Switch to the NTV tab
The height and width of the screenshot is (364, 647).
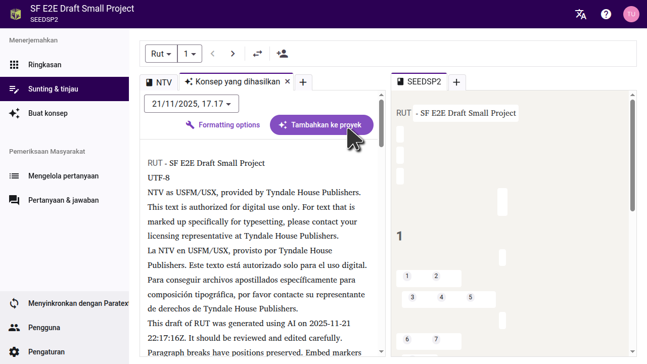(x=159, y=82)
